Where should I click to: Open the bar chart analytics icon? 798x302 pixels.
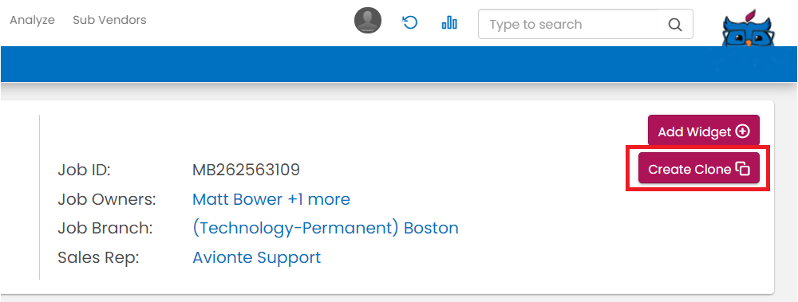pos(449,22)
